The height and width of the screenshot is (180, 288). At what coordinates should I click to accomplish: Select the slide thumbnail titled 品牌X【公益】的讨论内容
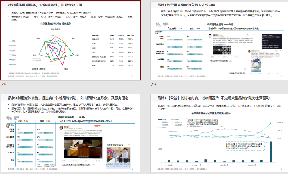(219, 133)
